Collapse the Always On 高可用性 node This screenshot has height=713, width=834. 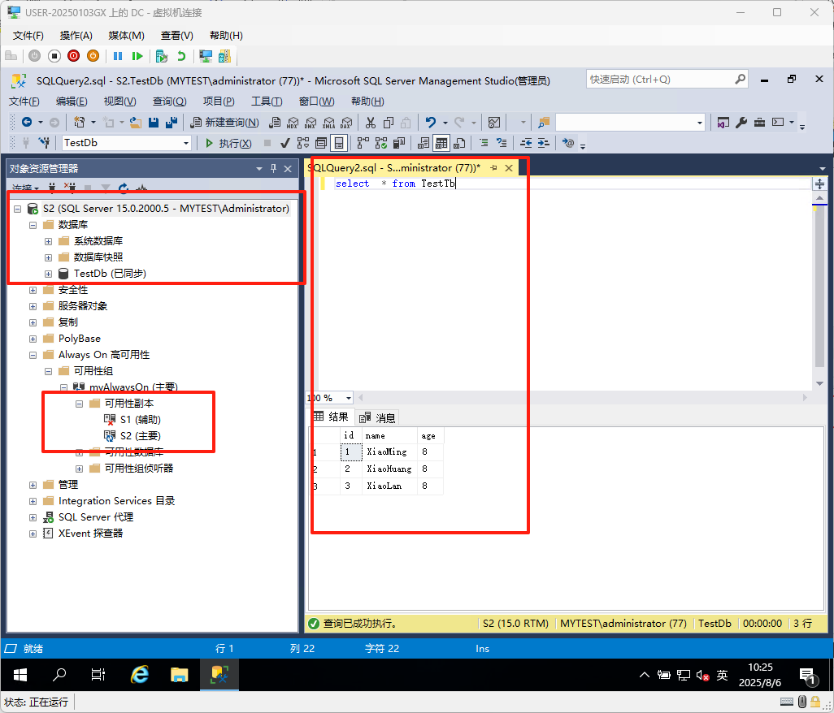point(33,355)
